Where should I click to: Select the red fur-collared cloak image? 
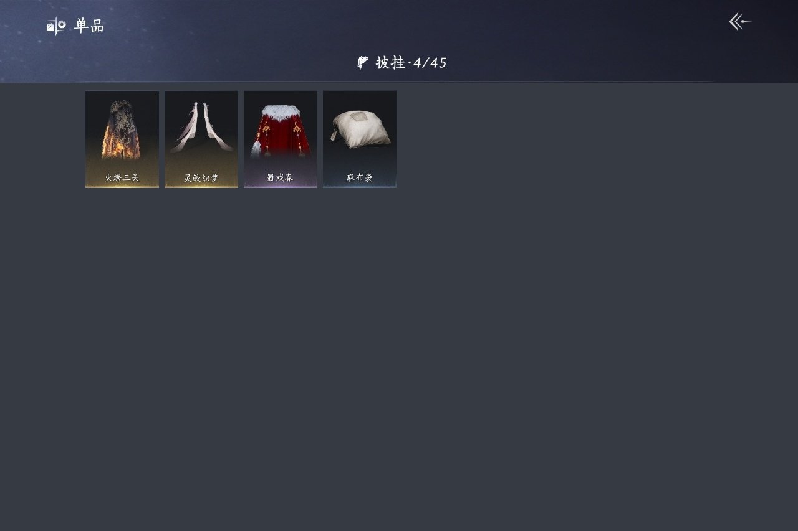(281, 131)
